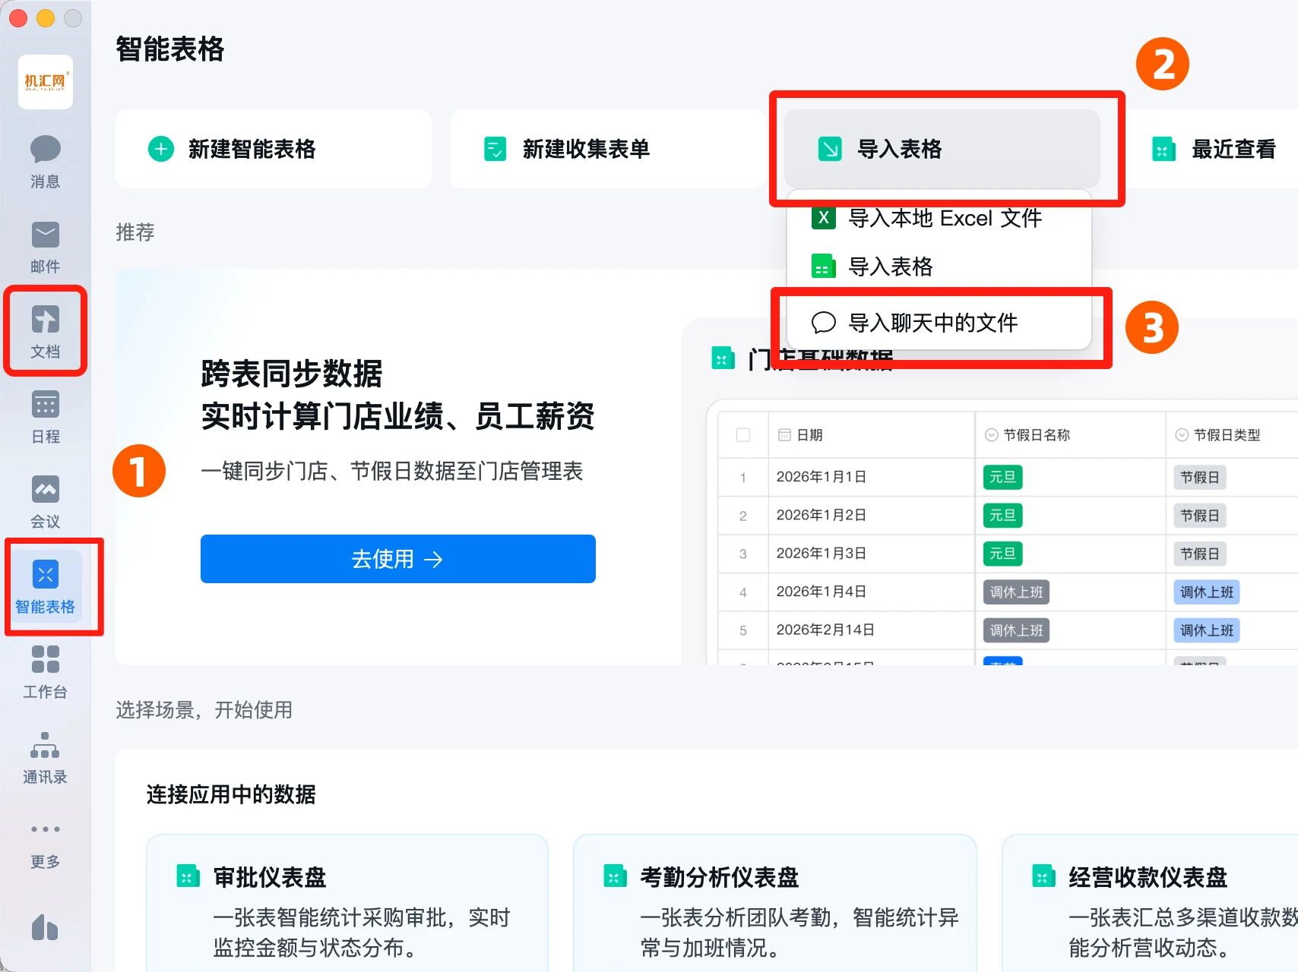Open the 通讯录 contacts sidebar icon
This screenshot has width=1298, height=972.
click(45, 756)
